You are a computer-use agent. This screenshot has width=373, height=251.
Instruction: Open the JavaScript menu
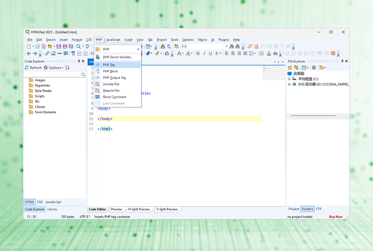coord(113,40)
